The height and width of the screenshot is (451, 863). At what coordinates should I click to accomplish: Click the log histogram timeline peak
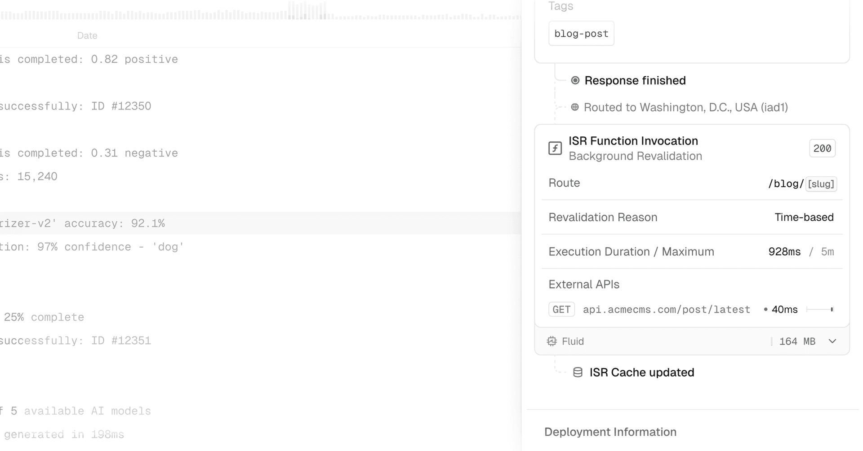[307, 11]
